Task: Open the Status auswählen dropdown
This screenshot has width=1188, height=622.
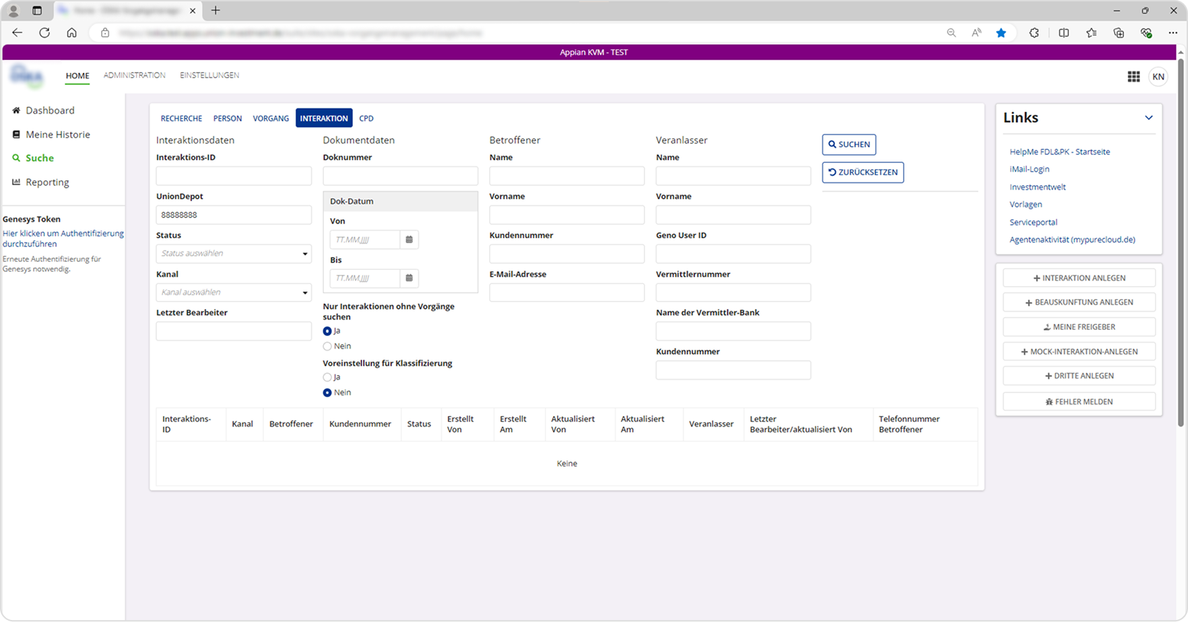Action: 234,254
